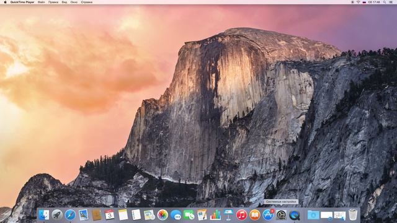The image size is (397, 223).
Task: Open App Store icon with badge
Action: tap(268, 215)
